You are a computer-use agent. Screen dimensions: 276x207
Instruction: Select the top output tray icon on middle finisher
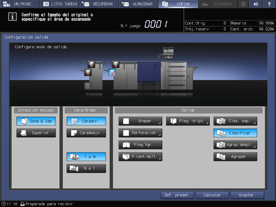[x=115, y=64]
